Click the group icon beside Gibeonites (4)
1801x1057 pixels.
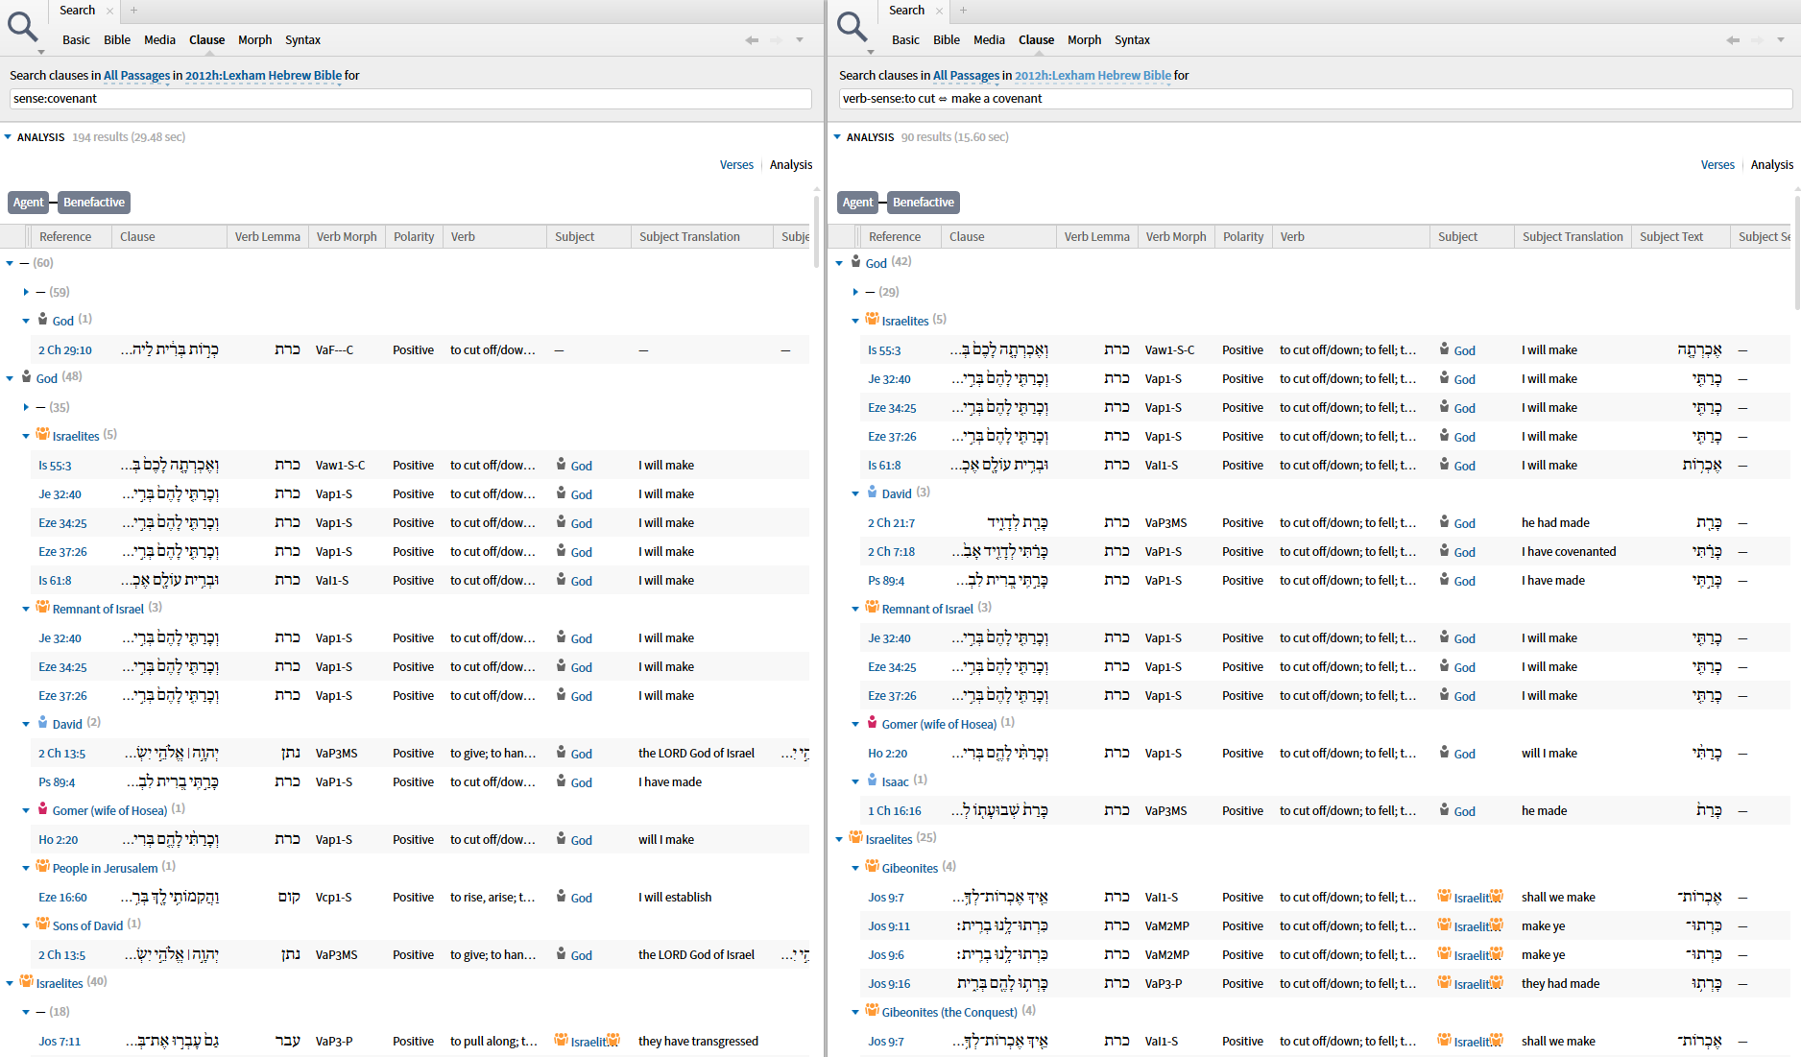click(x=873, y=866)
